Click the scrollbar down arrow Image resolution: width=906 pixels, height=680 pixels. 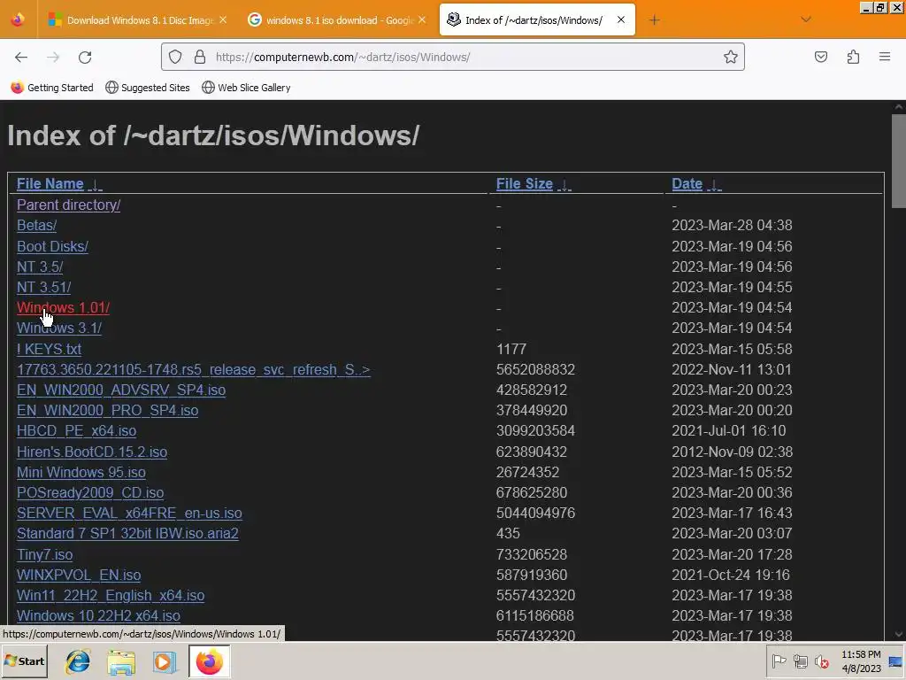point(899,634)
